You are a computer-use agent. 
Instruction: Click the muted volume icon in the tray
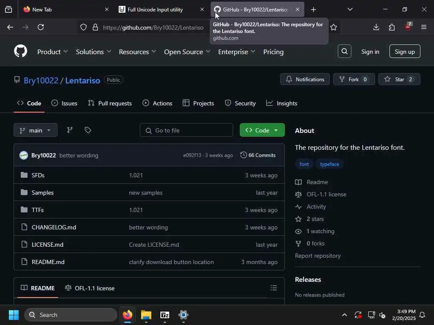tap(383, 315)
